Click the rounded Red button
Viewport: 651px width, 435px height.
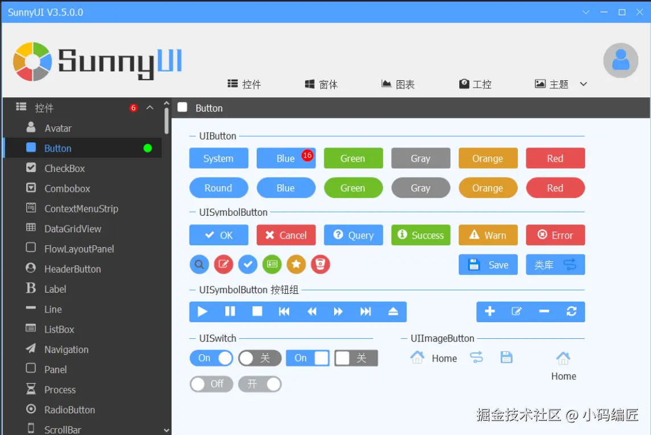click(555, 188)
